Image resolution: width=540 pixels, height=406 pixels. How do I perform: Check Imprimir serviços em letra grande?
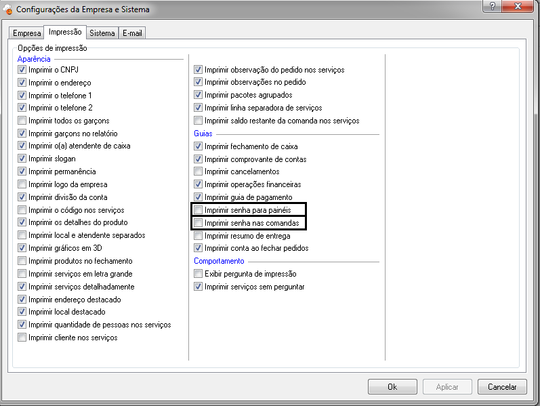click(x=22, y=274)
